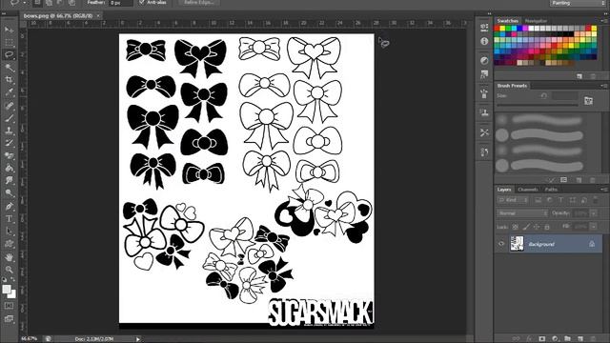Select the Rectangular Marquee tool
This screenshot has width=610, height=343.
[x=9, y=42]
